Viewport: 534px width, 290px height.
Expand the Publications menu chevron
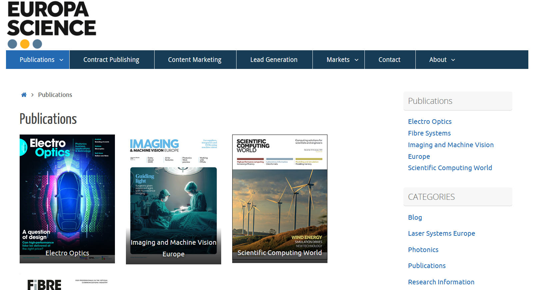61,60
